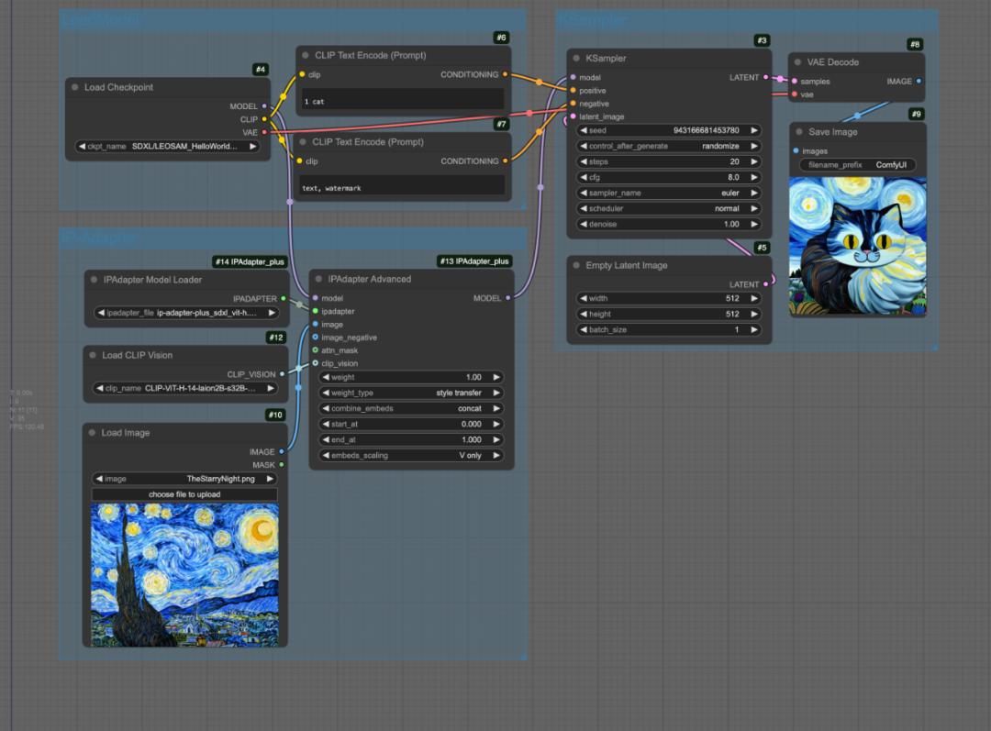
Task: Collapse the VAE Decode node via its dot
Action: coord(797,62)
